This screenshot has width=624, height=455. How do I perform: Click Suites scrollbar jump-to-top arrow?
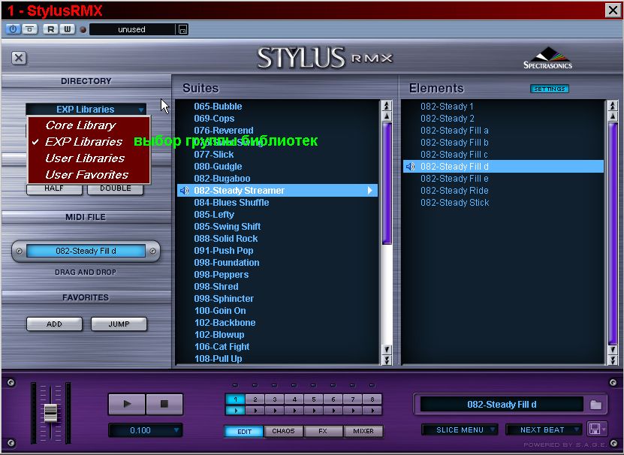[387, 105]
